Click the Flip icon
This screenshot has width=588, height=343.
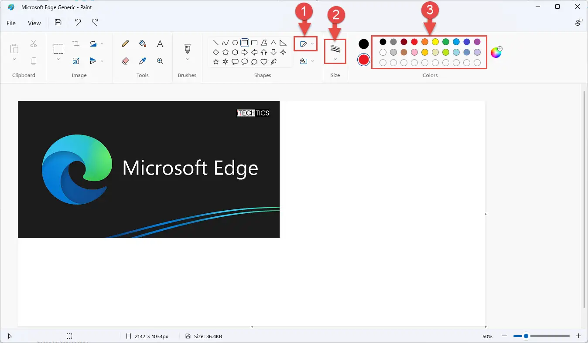(93, 61)
